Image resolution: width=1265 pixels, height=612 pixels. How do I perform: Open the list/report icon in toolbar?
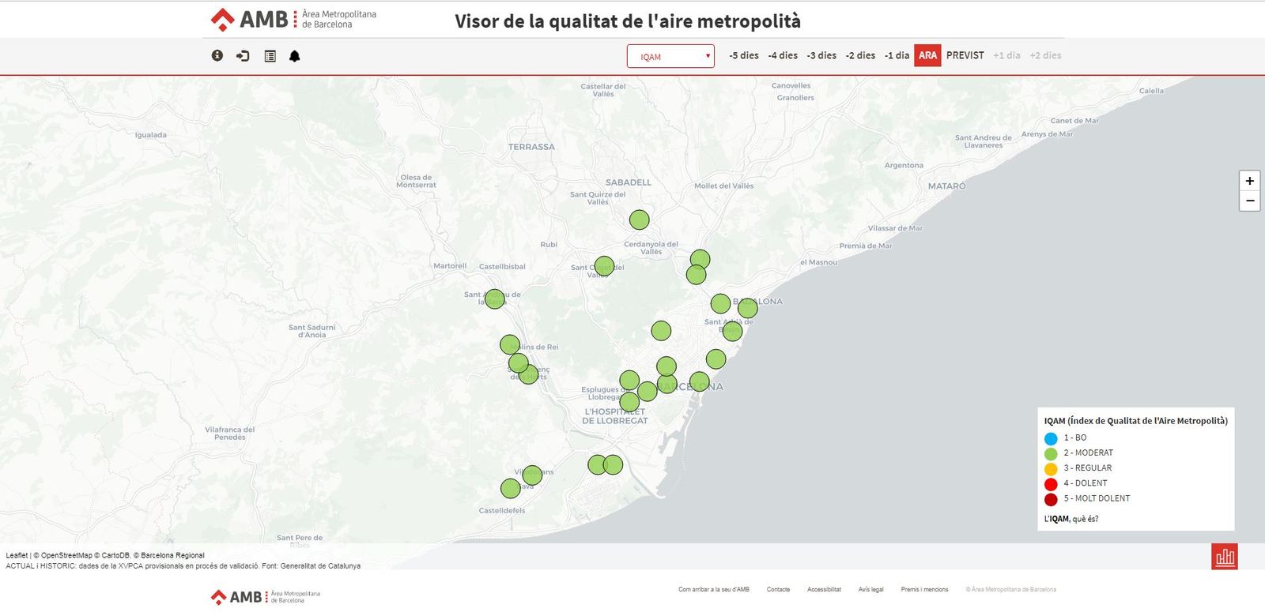coord(270,56)
